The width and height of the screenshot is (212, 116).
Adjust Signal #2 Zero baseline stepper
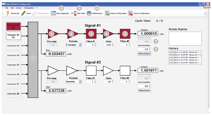click(150, 86)
